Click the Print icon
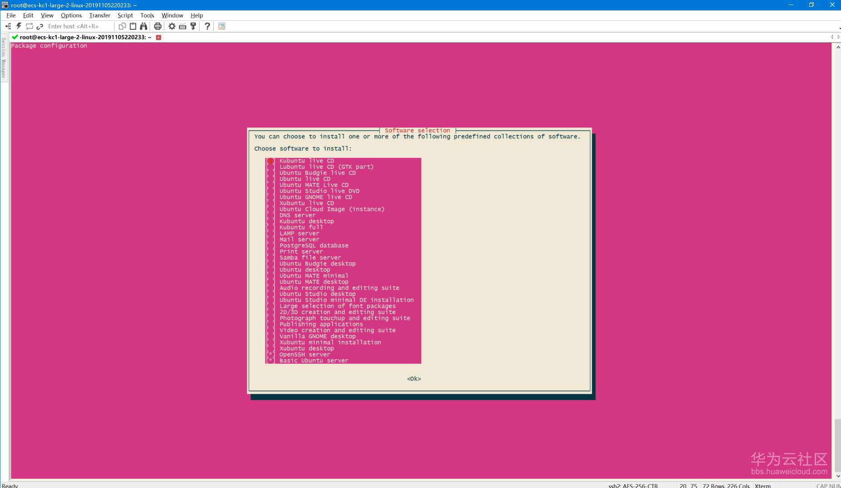The image size is (841, 488). pyautogui.click(x=157, y=26)
